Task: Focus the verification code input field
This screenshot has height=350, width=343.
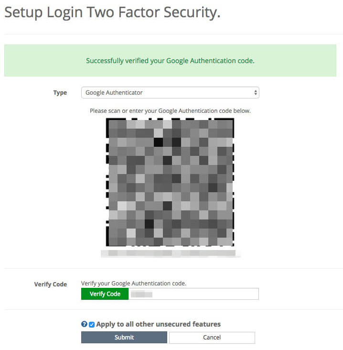Action: point(193,294)
